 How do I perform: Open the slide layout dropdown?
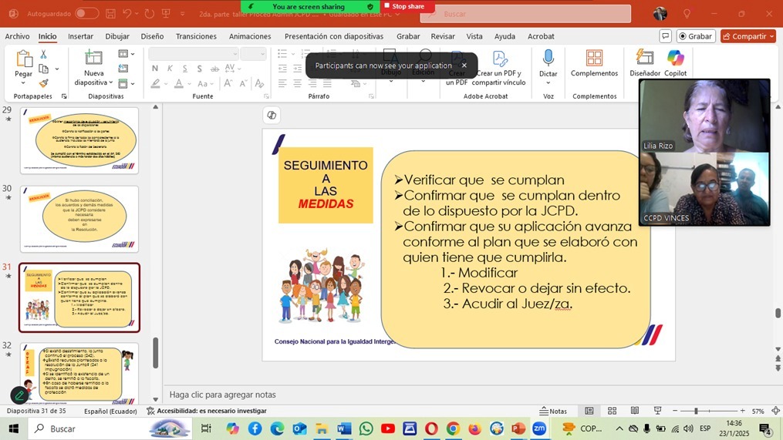click(x=127, y=54)
